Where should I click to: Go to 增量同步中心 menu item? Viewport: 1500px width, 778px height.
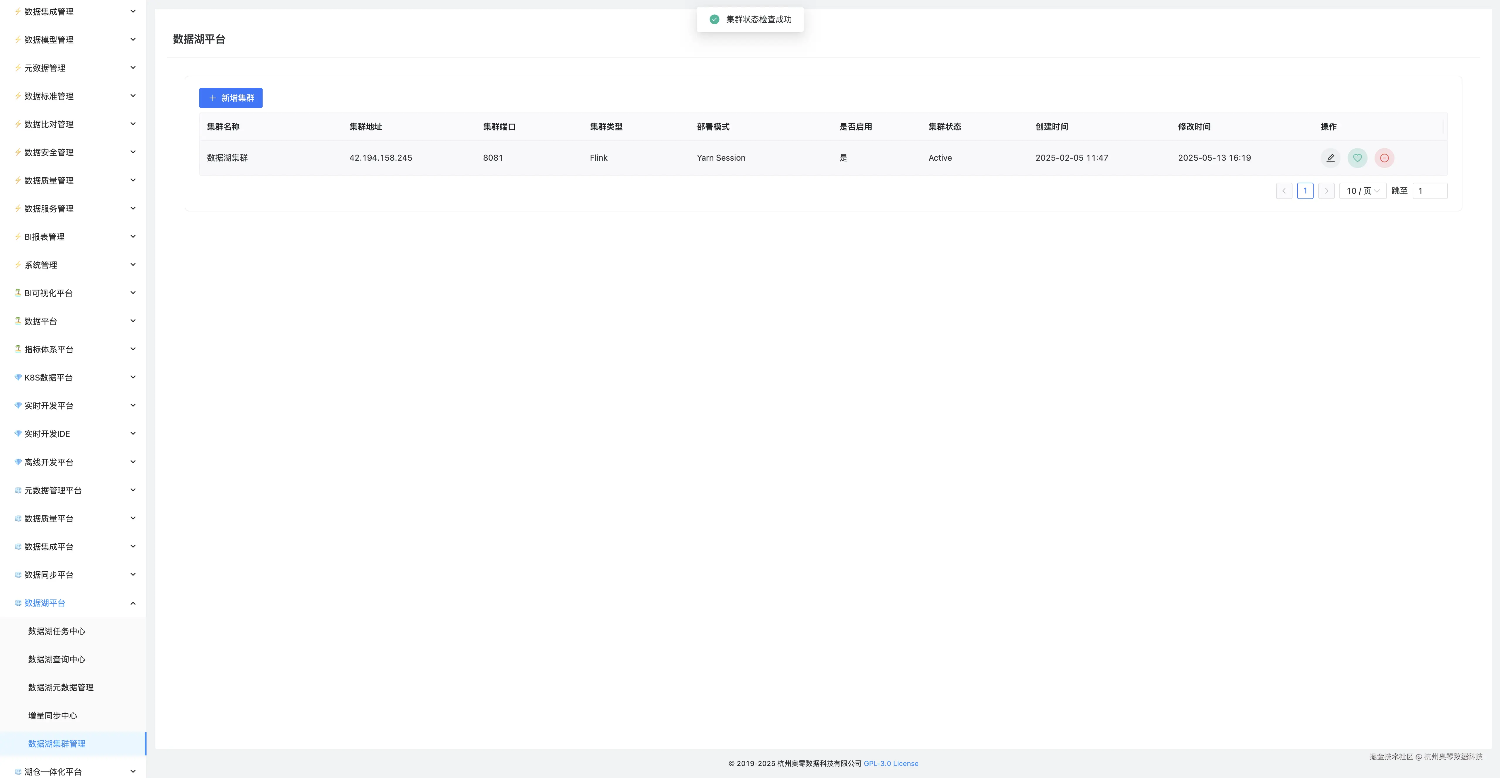click(52, 716)
